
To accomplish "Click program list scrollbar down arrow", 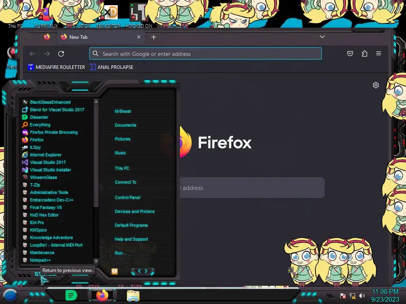I will 96,261.
